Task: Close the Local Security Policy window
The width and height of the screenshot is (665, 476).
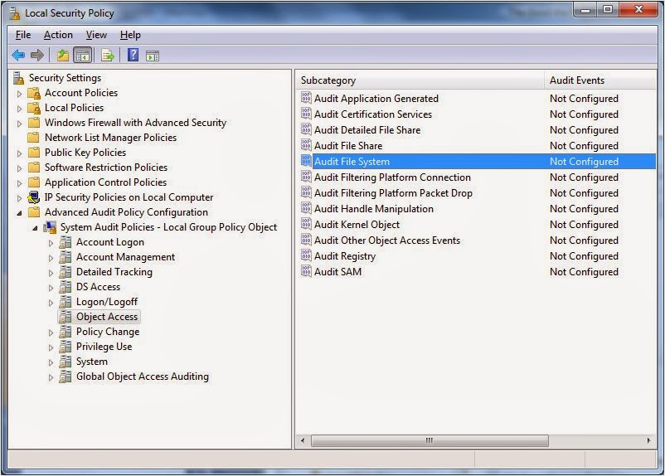Action: 639,9
